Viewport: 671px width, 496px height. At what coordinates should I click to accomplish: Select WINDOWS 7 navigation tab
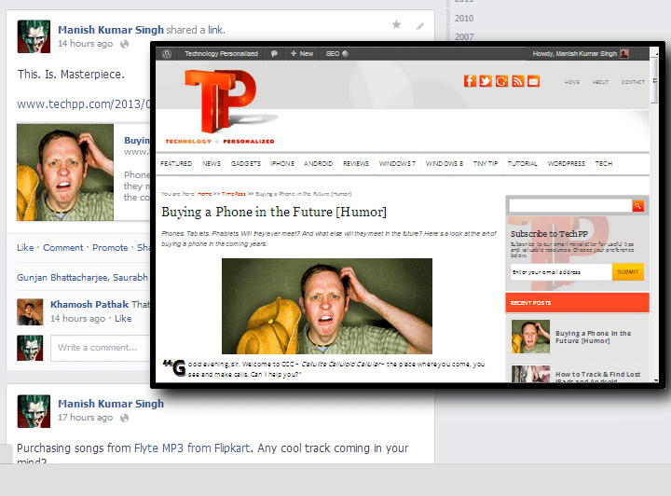(397, 163)
